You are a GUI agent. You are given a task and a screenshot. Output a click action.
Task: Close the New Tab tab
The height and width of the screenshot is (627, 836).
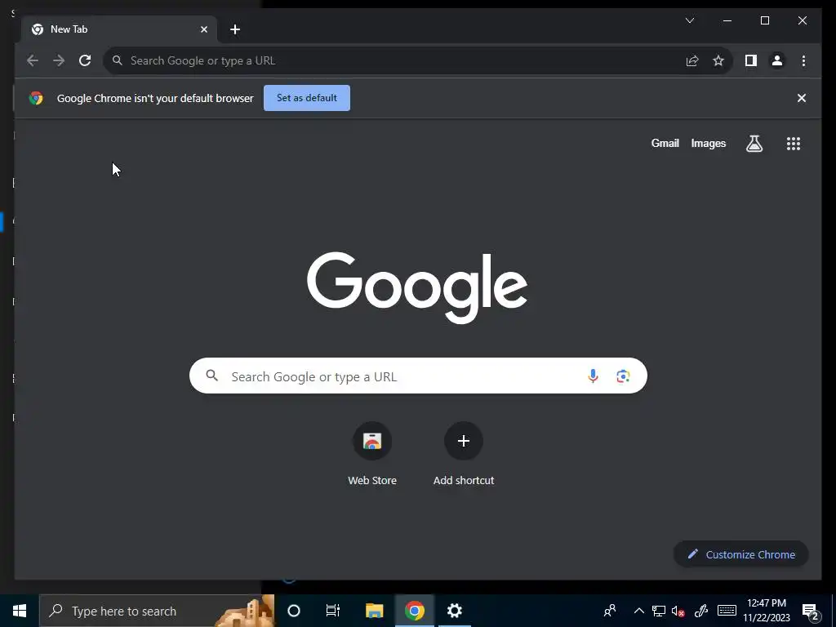pos(203,29)
